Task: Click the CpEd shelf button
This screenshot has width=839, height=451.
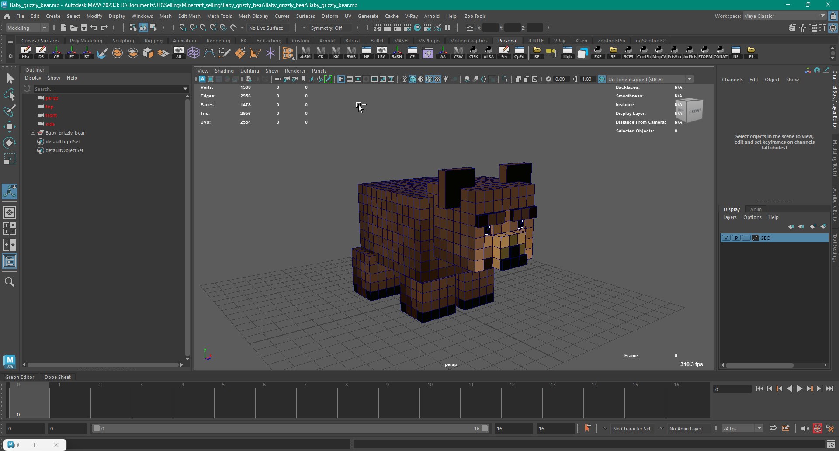Action: coord(519,52)
